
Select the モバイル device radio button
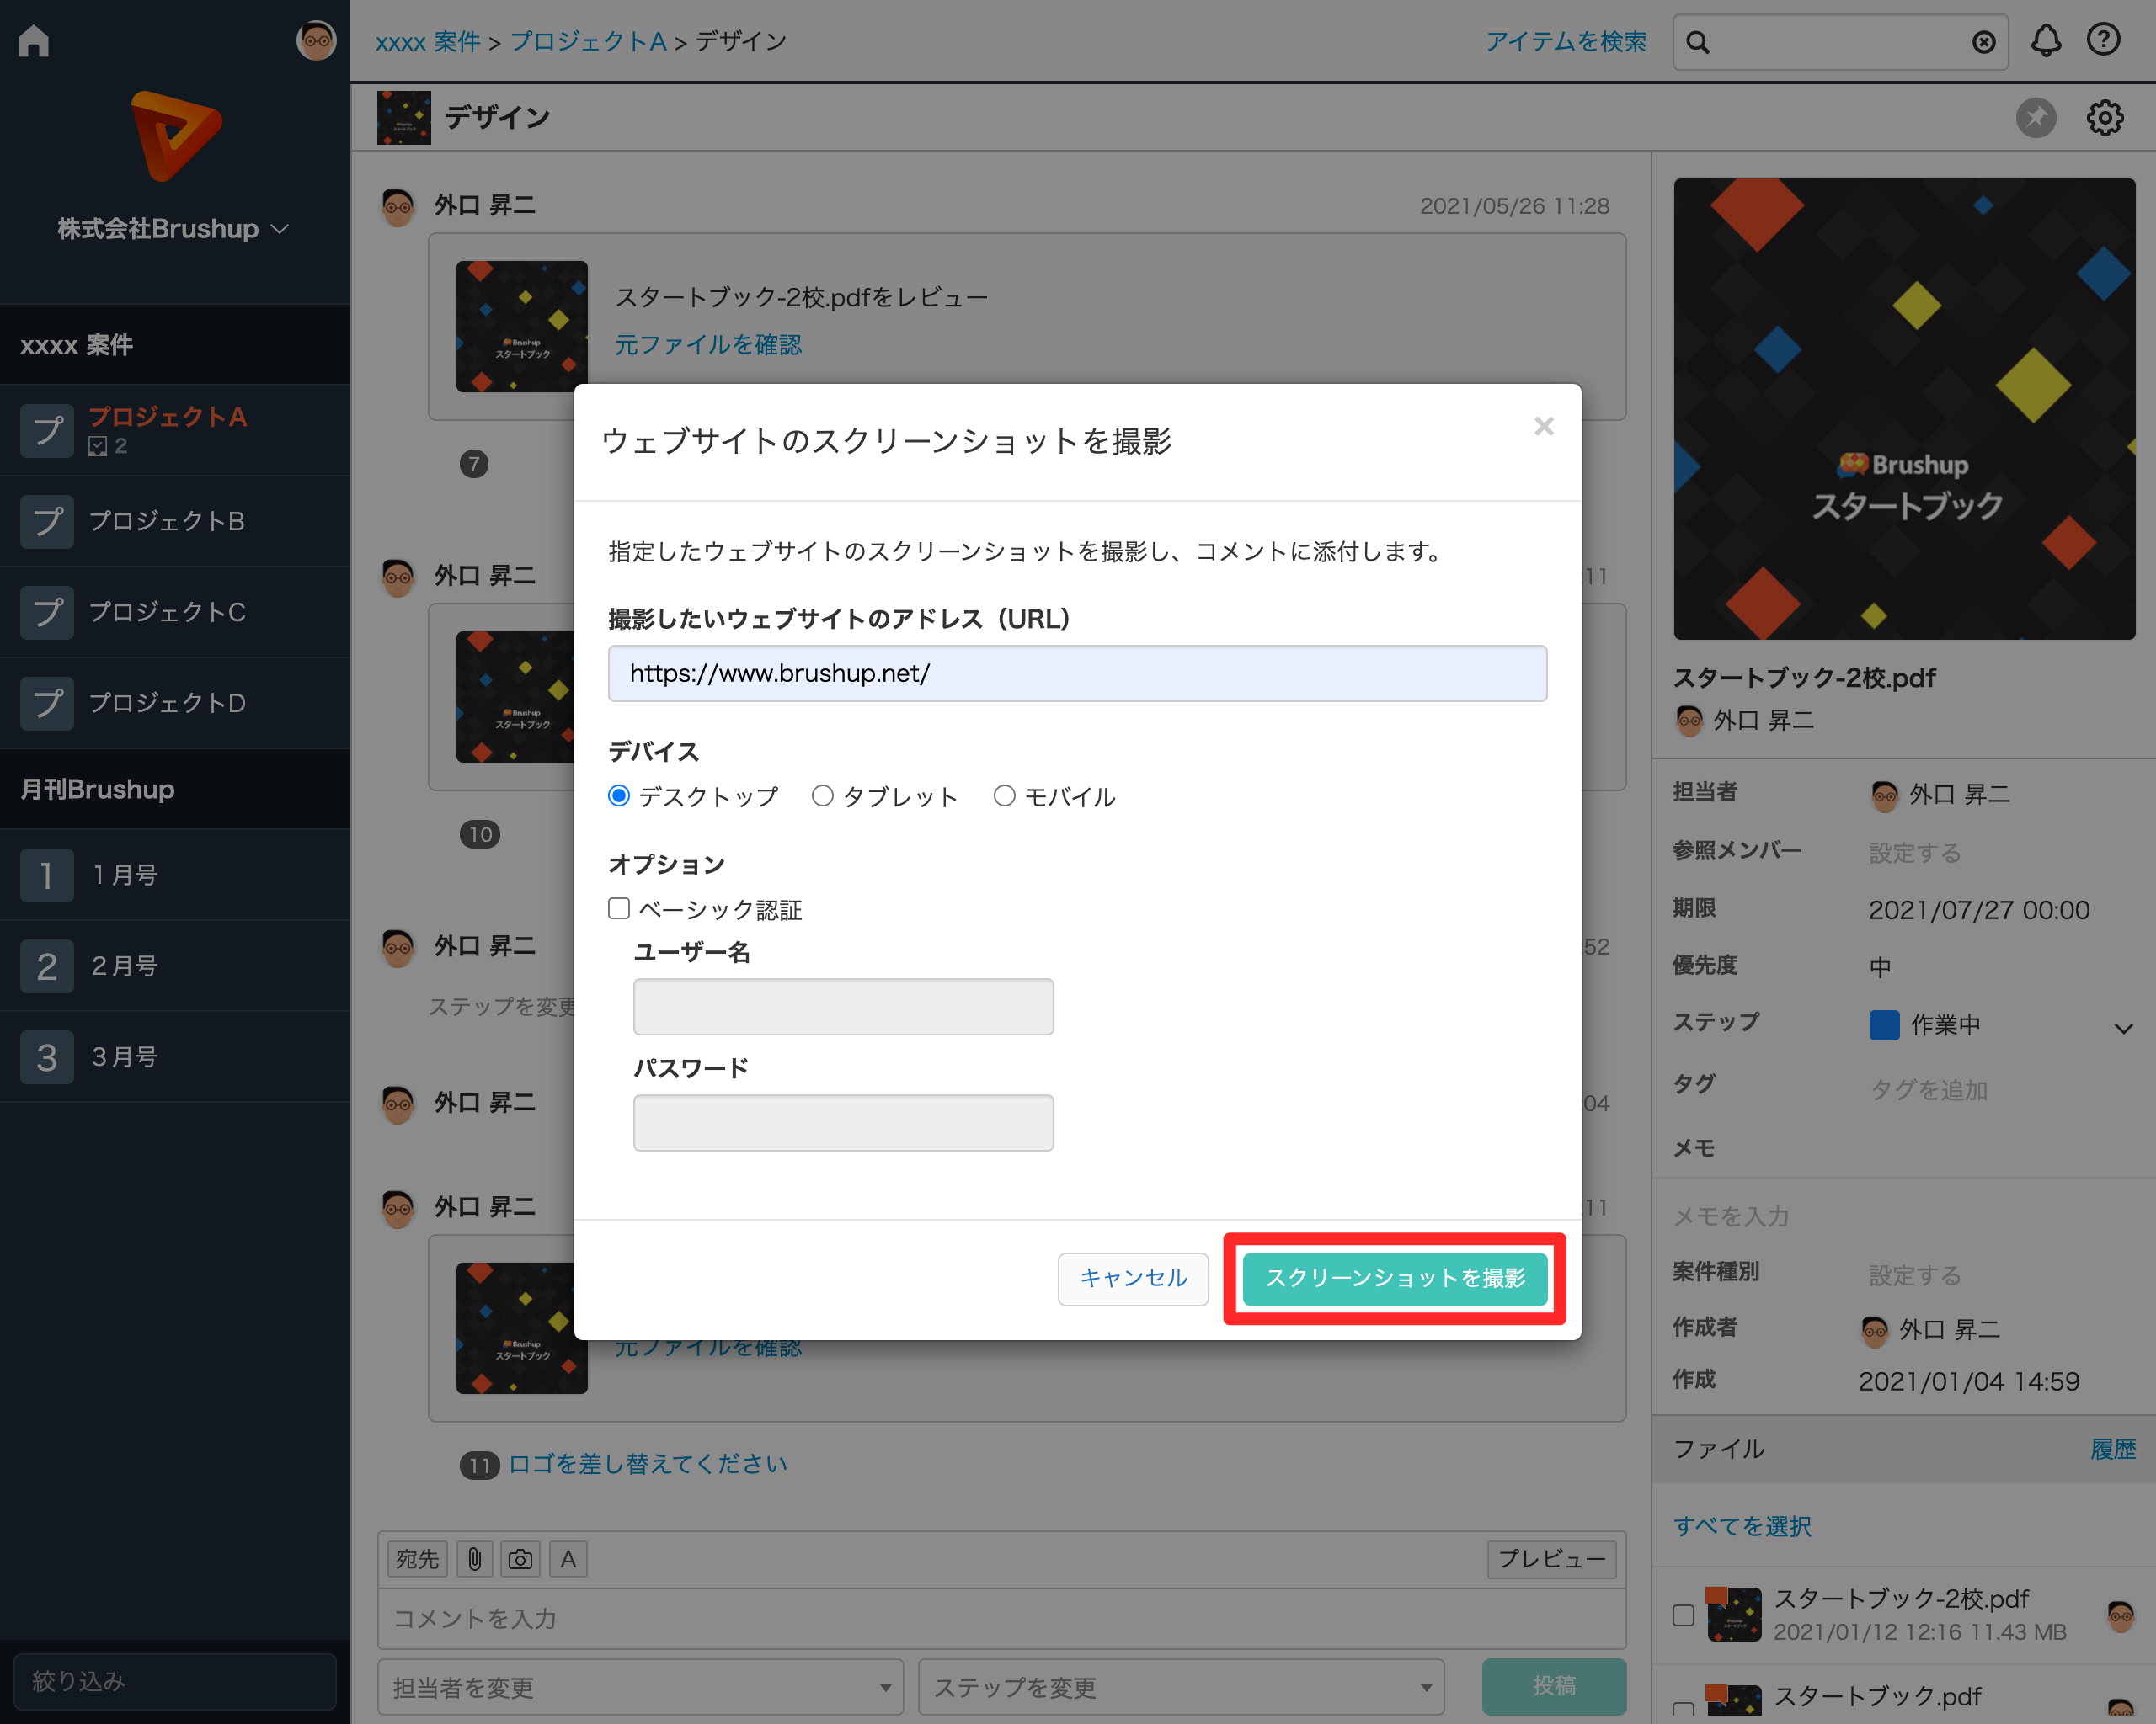1004,795
